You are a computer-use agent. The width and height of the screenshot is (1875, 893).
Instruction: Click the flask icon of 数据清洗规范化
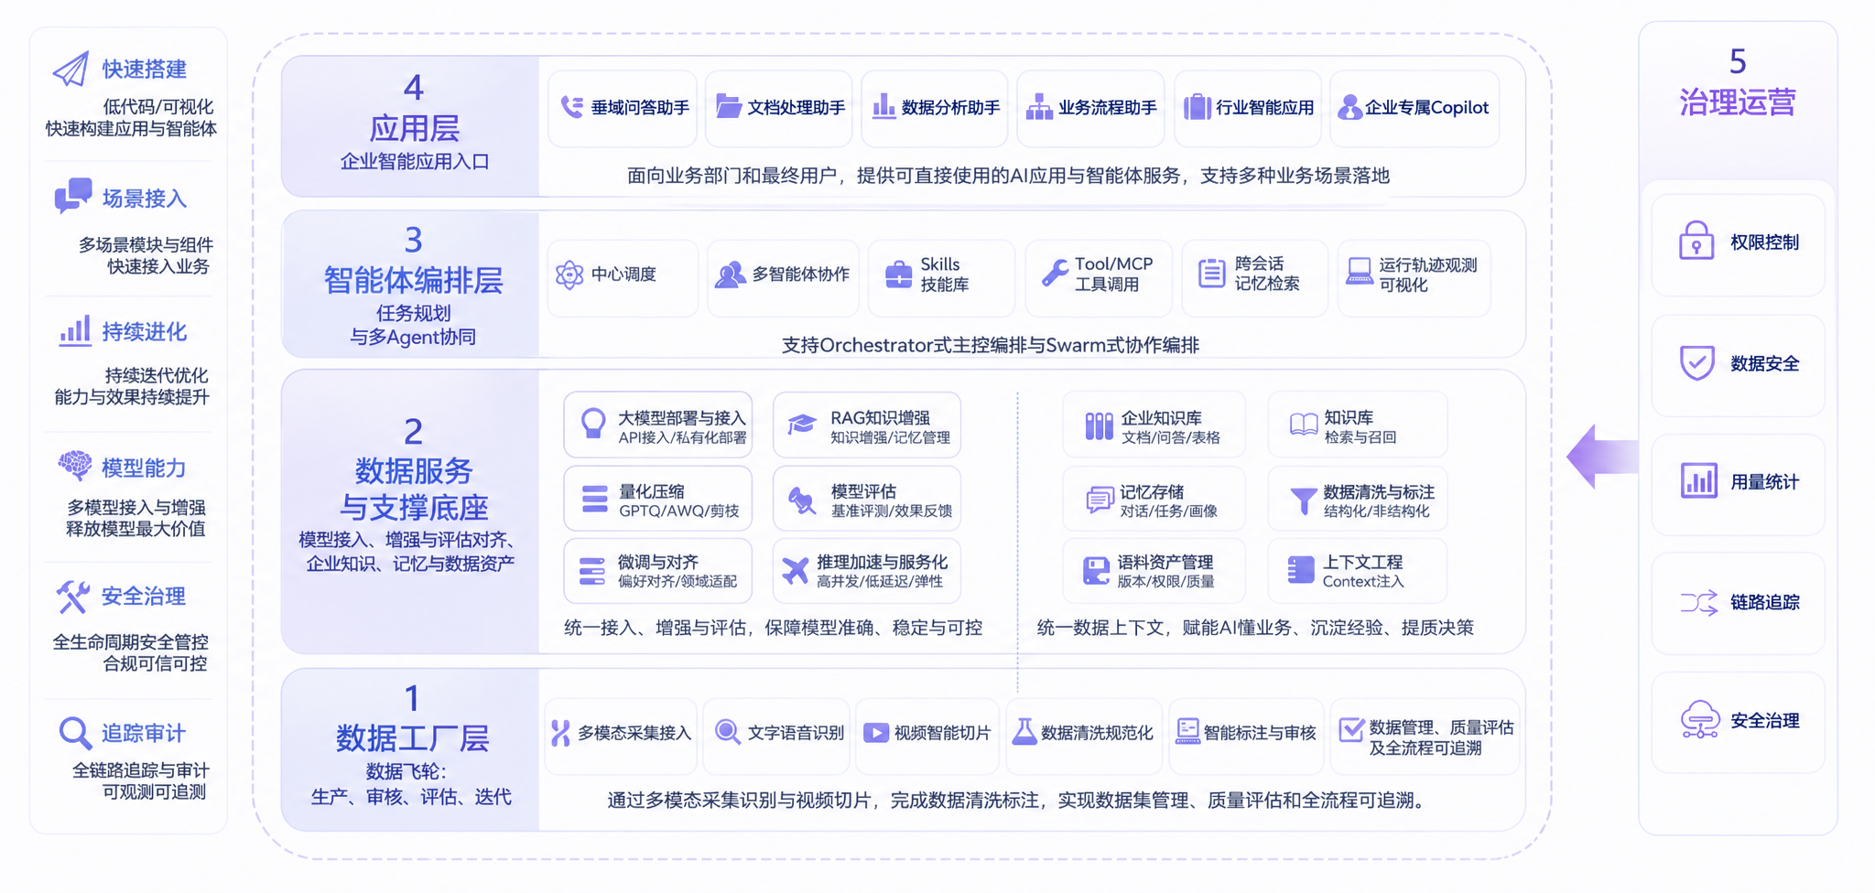[x=1024, y=732]
